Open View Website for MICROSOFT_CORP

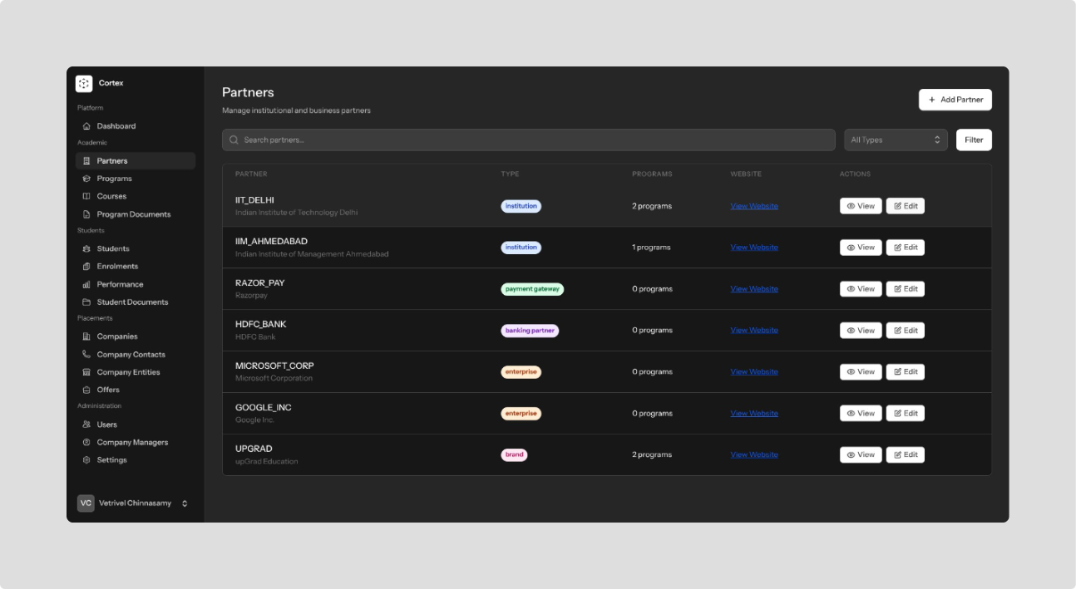754,372
